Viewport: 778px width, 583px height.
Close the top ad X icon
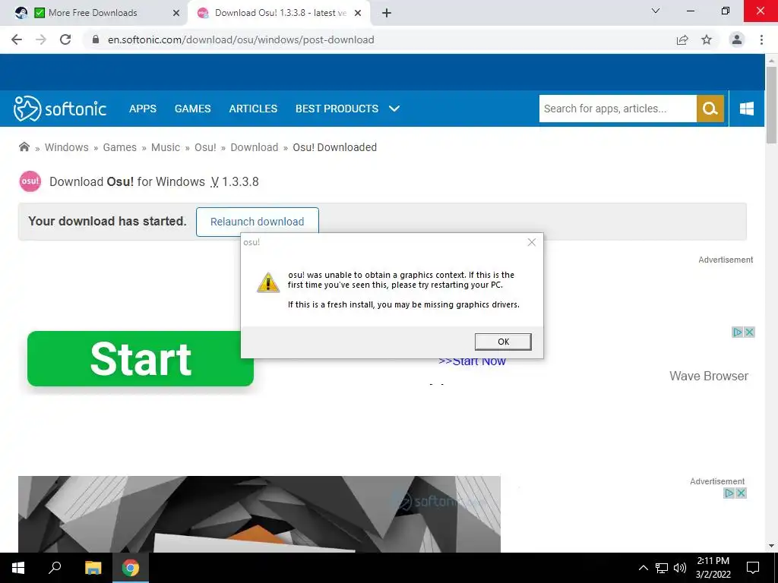749,332
